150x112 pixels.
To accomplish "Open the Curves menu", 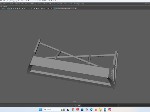I will (39, 4).
